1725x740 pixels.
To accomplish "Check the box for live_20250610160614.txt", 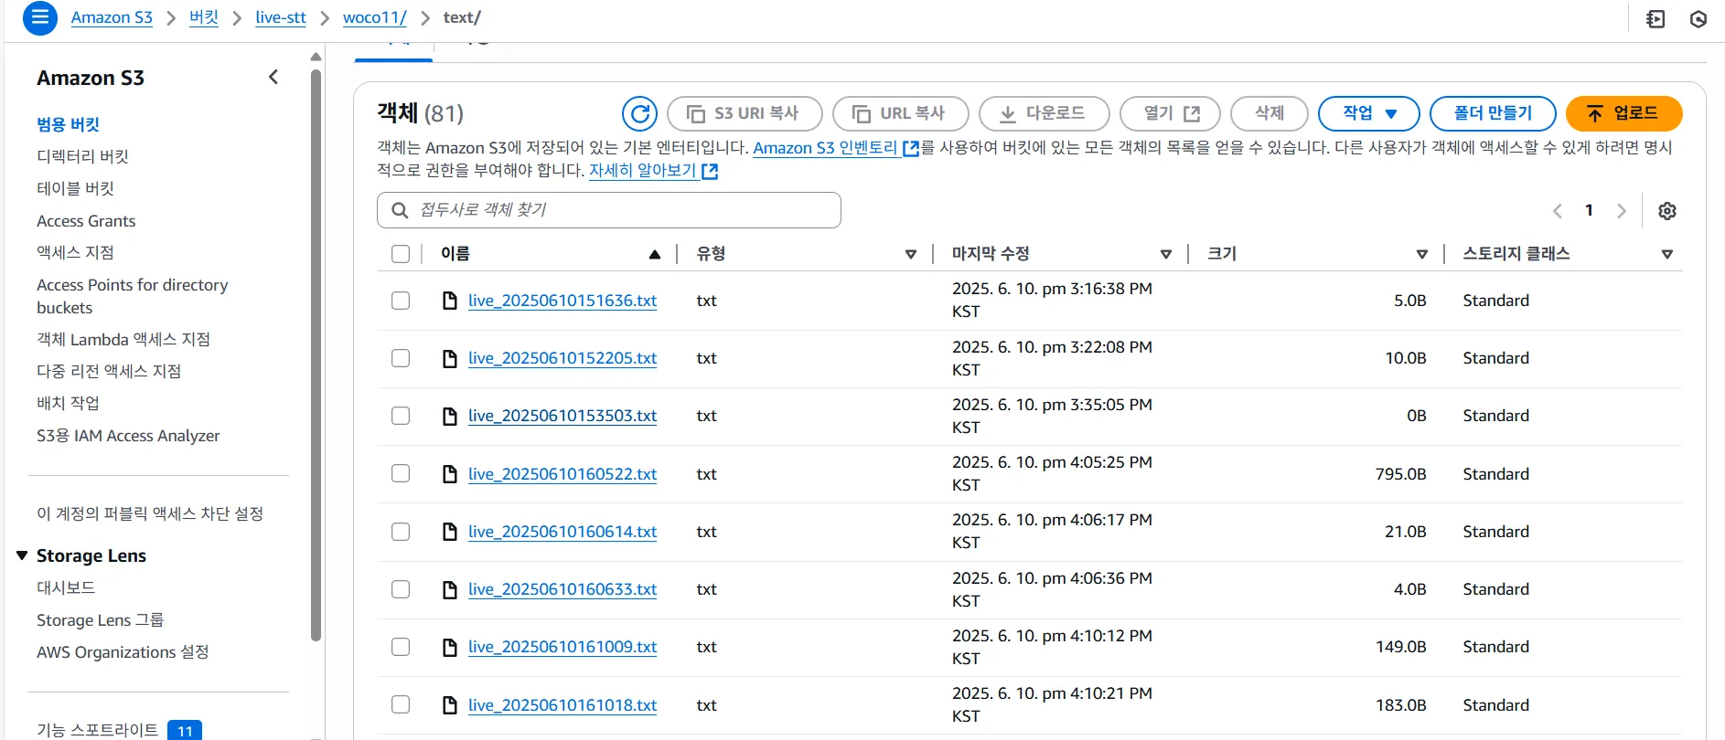I will pos(401,532).
